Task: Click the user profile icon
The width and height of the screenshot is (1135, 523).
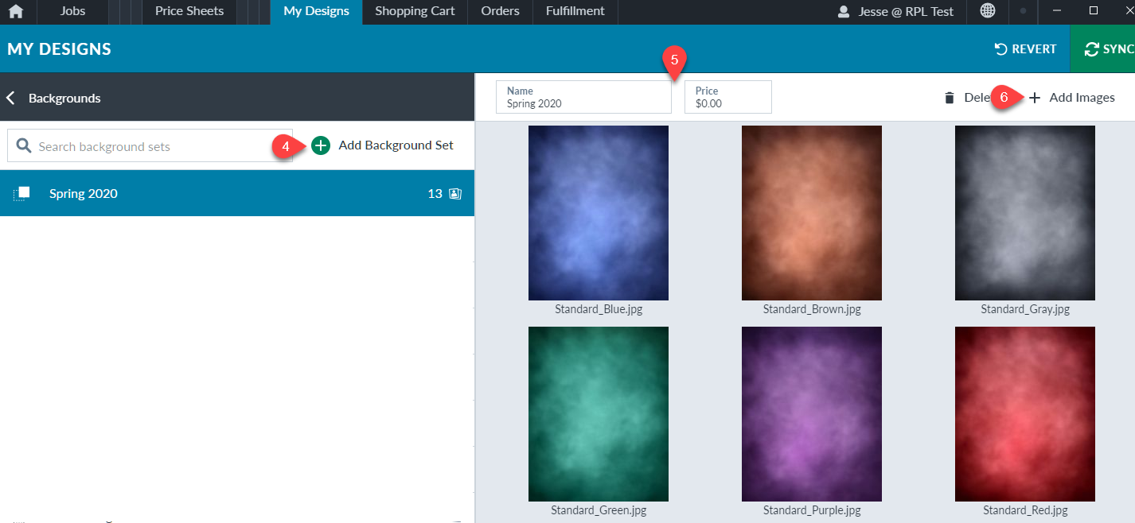Action: pyautogui.click(x=844, y=12)
